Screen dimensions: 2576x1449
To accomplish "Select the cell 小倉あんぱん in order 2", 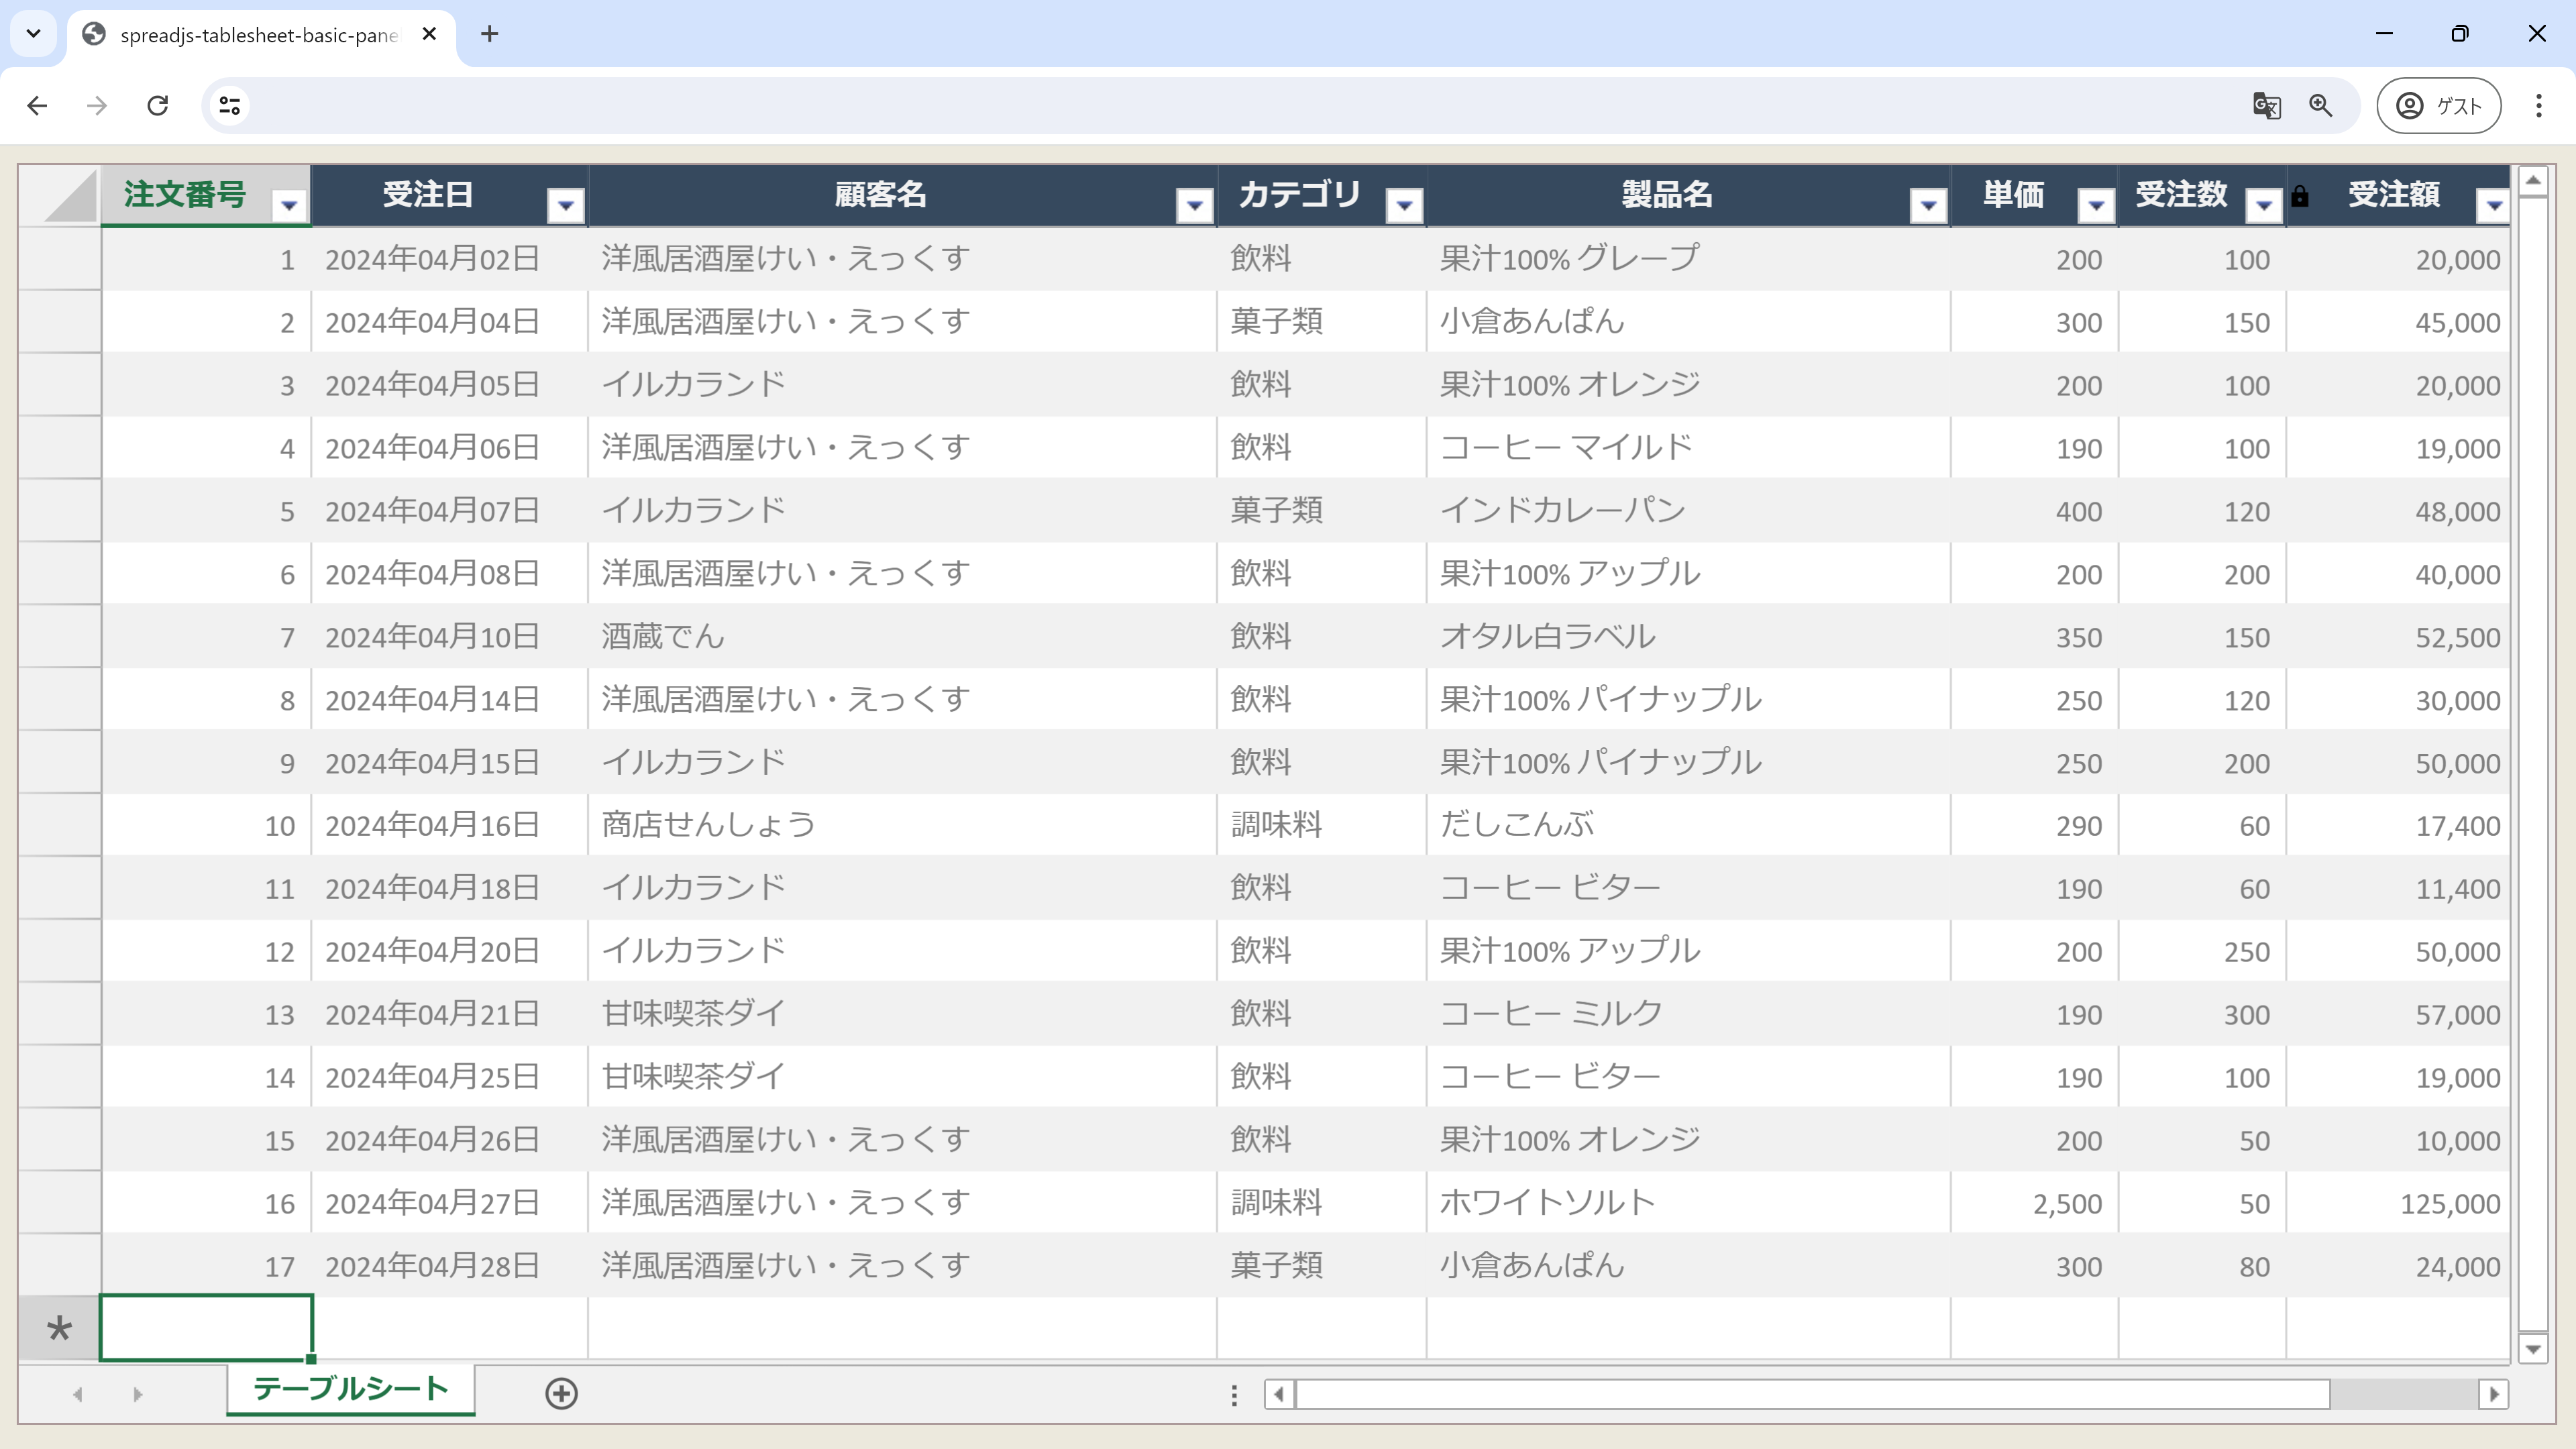I will point(1688,322).
